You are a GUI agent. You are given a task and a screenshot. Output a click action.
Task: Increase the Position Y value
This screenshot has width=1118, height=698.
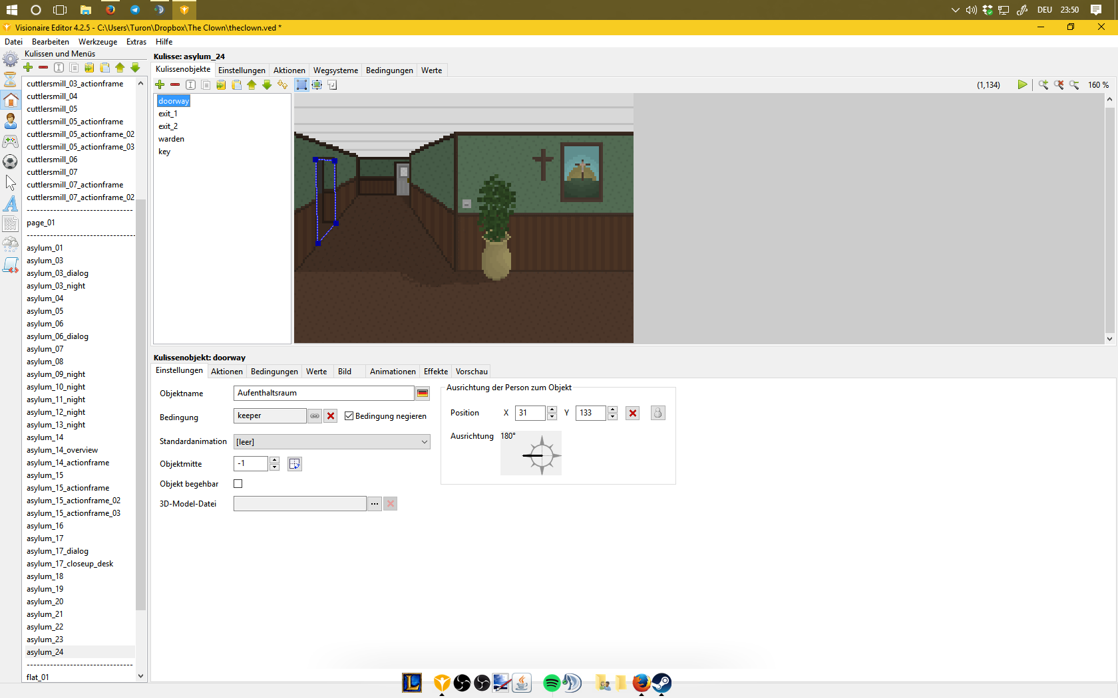coord(612,409)
